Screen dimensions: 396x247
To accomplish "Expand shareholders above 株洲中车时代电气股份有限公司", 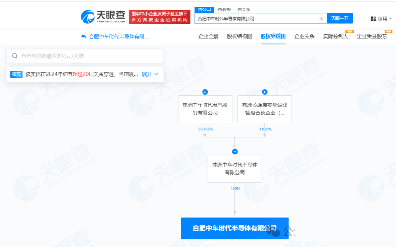I will point(205,92).
